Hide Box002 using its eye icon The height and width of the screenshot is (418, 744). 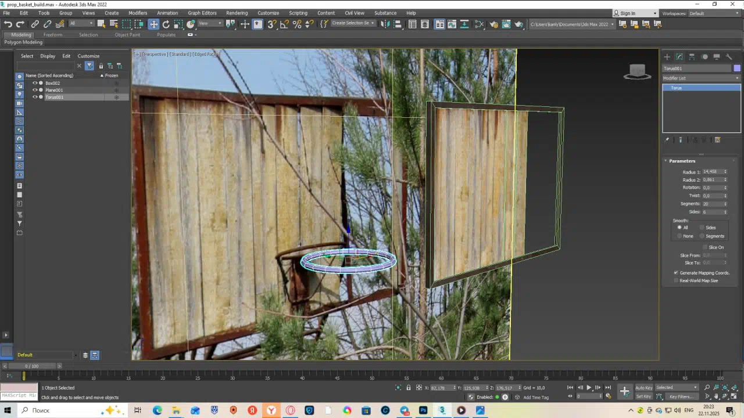coord(35,83)
